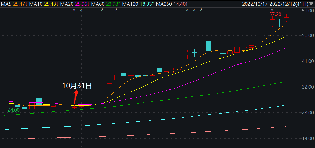Screen dimensions: 315x148
Task: Click the MA20 25.96 indicator label
Action: pyautogui.click(x=75, y=4)
